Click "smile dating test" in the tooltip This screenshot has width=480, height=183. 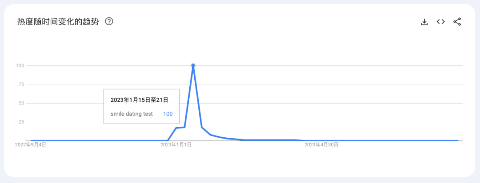(x=132, y=114)
